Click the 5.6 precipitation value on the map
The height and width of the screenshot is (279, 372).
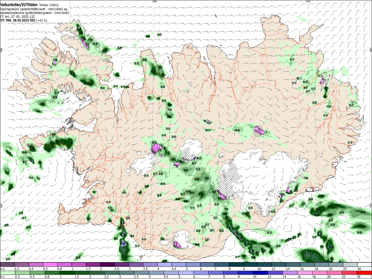point(123,235)
